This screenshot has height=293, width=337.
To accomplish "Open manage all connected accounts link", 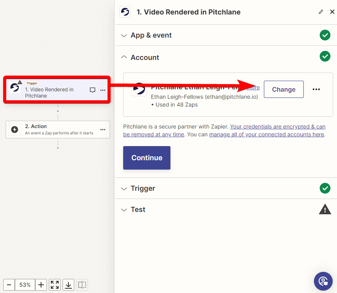I will tap(267, 134).
